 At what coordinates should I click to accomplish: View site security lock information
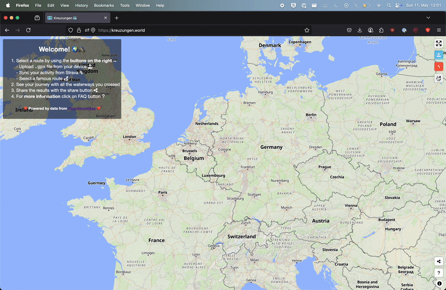79,30
